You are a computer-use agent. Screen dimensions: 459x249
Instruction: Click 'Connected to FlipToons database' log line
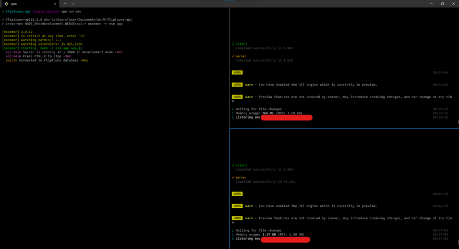click(x=50, y=61)
